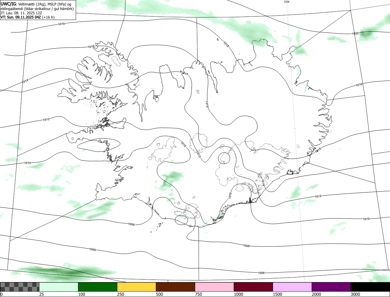This screenshot has height=297, width=390.
Task: Click the legend value "750"
Action: point(198,294)
